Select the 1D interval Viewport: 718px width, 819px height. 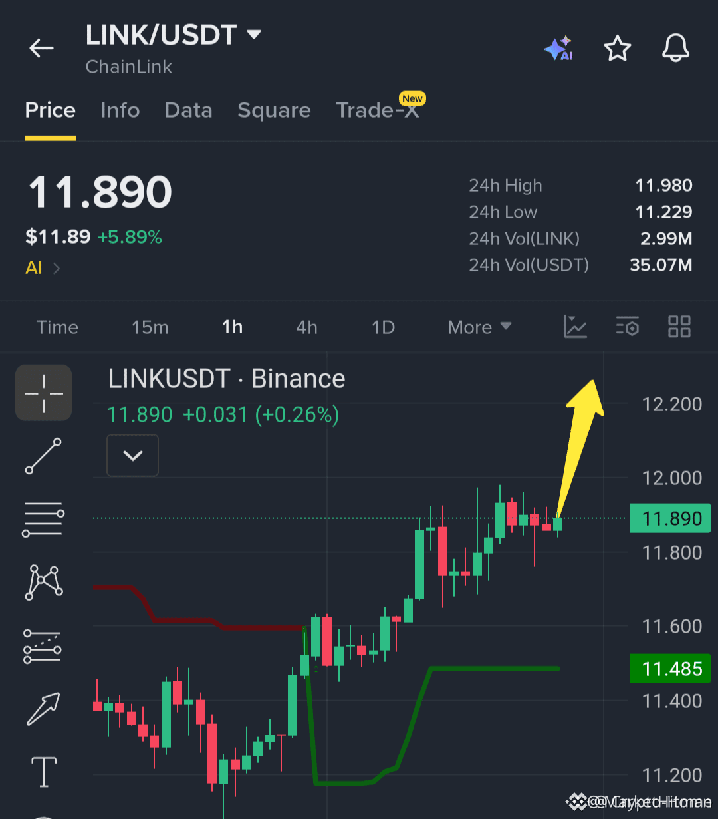pos(383,327)
